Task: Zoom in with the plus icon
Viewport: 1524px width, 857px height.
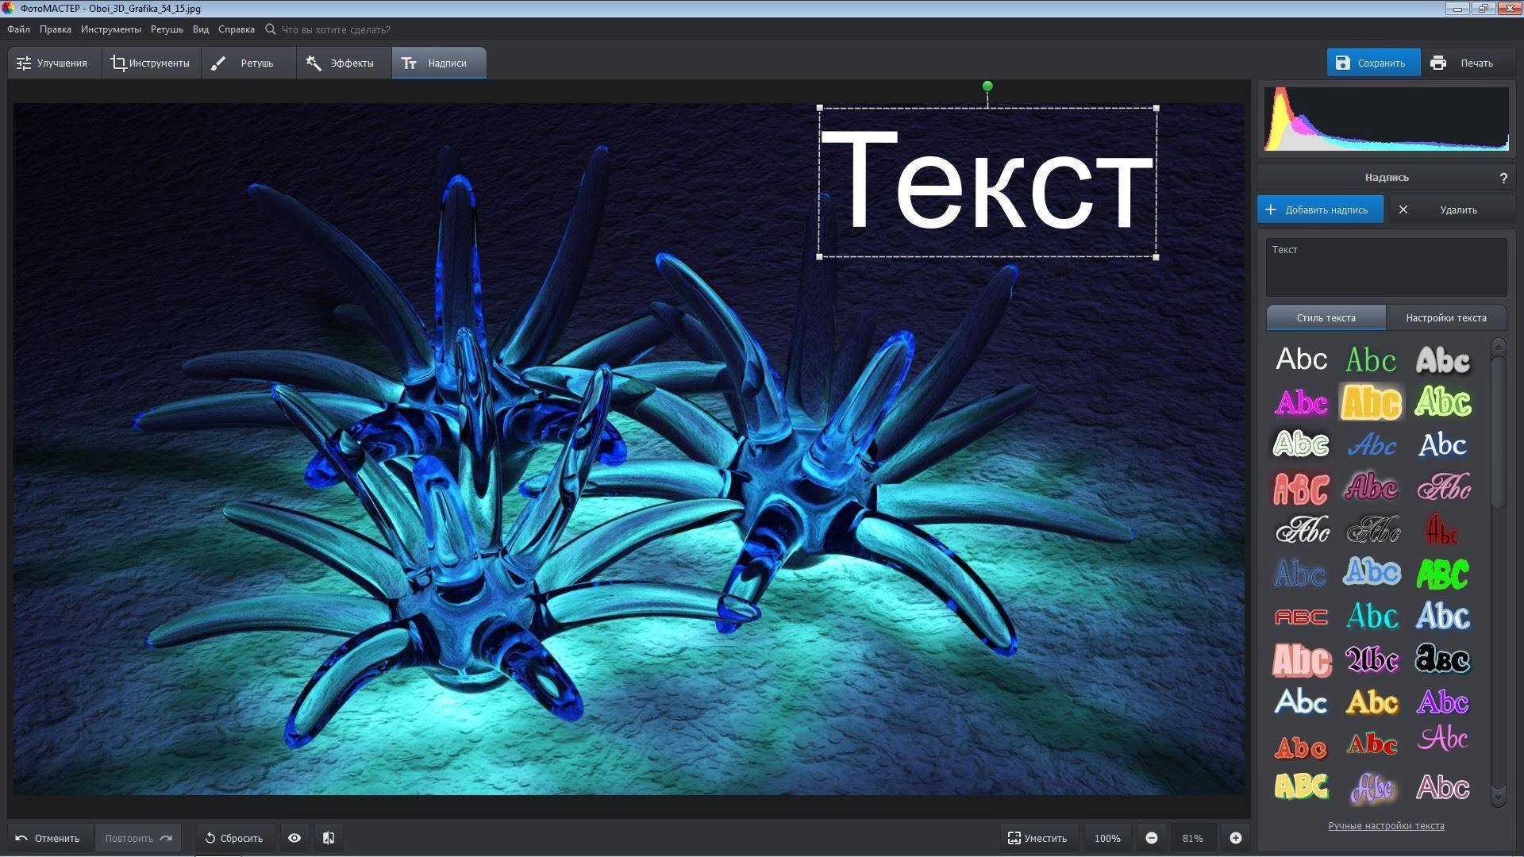Action: point(1236,838)
